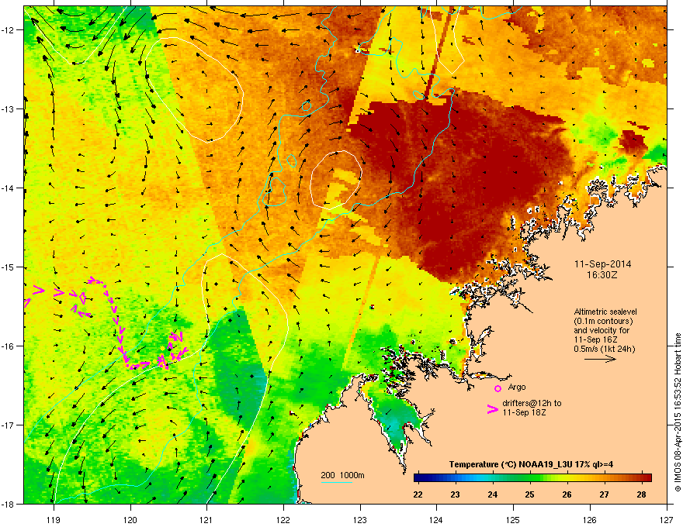Click the latitude axis label '-15'
The width and height of the screenshot is (683, 527).
[9, 267]
